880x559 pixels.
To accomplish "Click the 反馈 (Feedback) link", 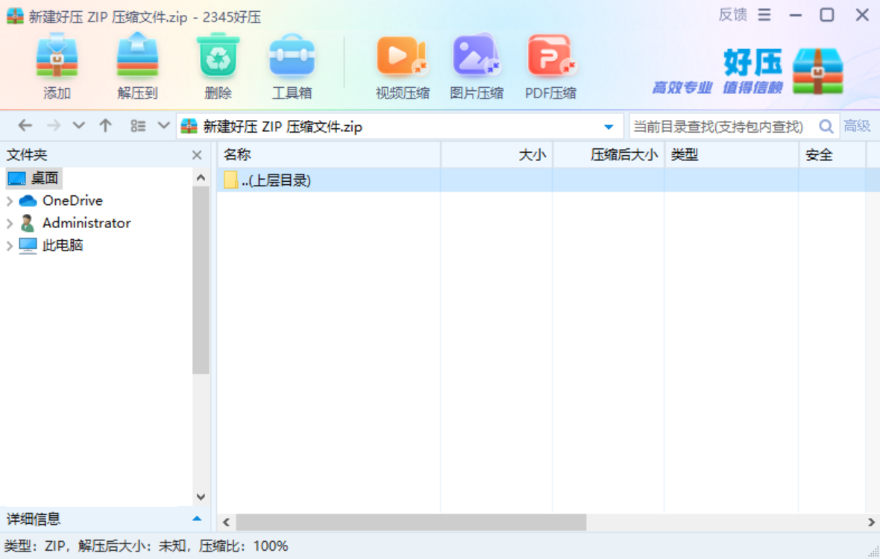I will point(732,14).
